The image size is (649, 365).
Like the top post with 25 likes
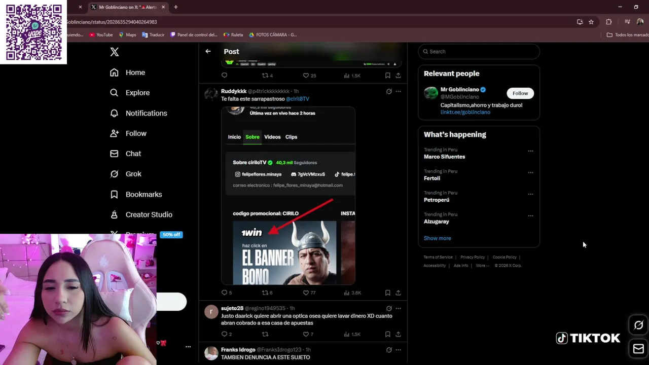(x=309, y=75)
